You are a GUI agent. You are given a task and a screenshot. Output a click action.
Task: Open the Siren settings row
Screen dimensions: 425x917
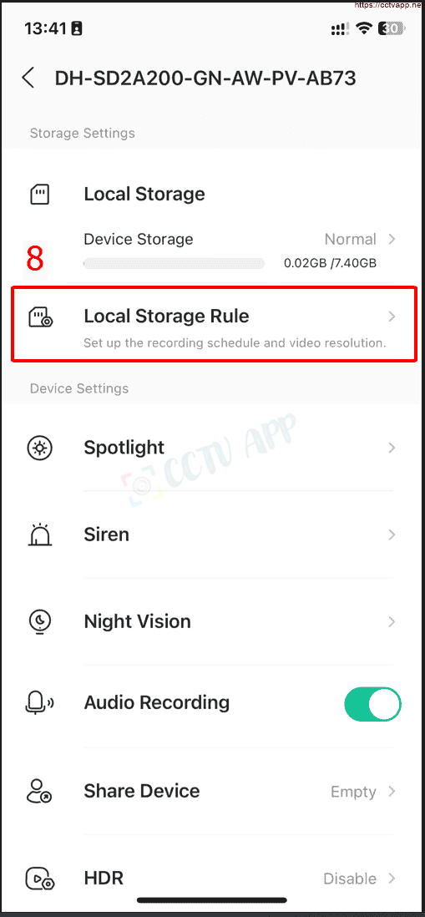tap(212, 534)
